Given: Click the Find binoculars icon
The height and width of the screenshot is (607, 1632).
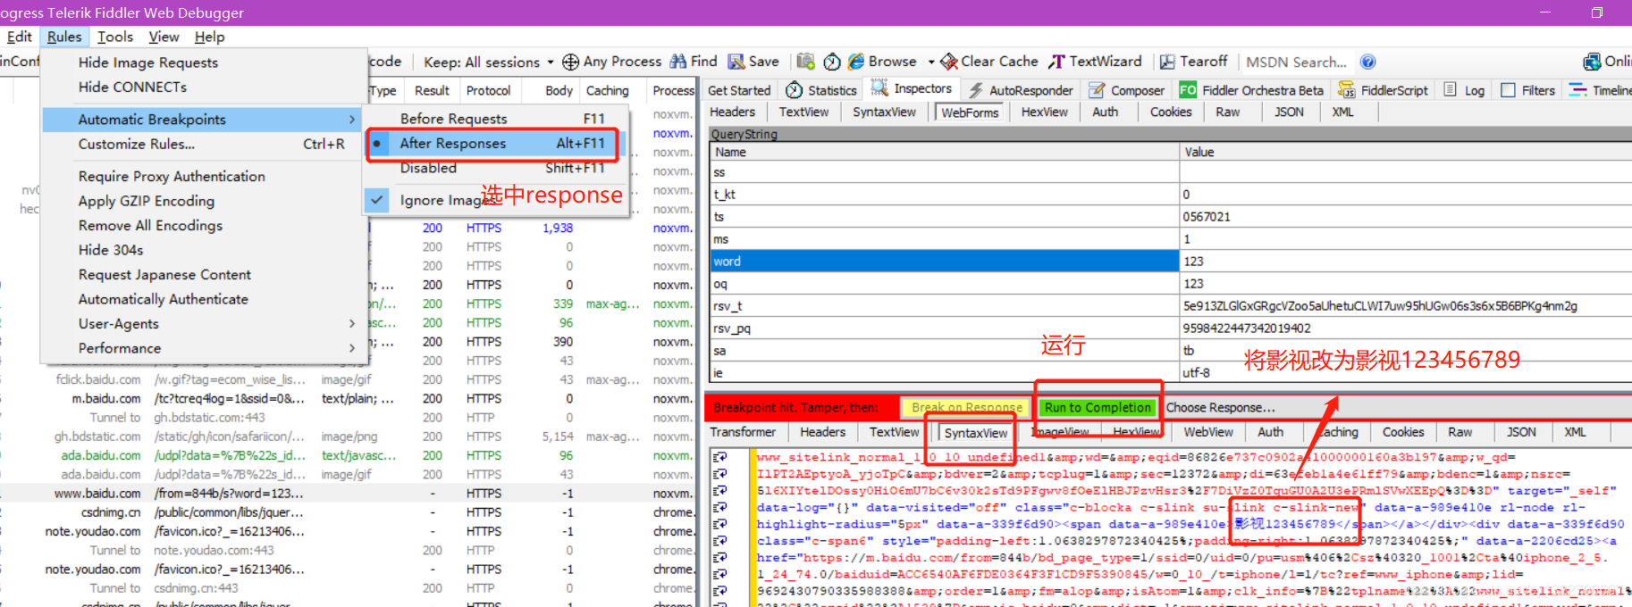Looking at the screenshot, I should click(678, 61).
